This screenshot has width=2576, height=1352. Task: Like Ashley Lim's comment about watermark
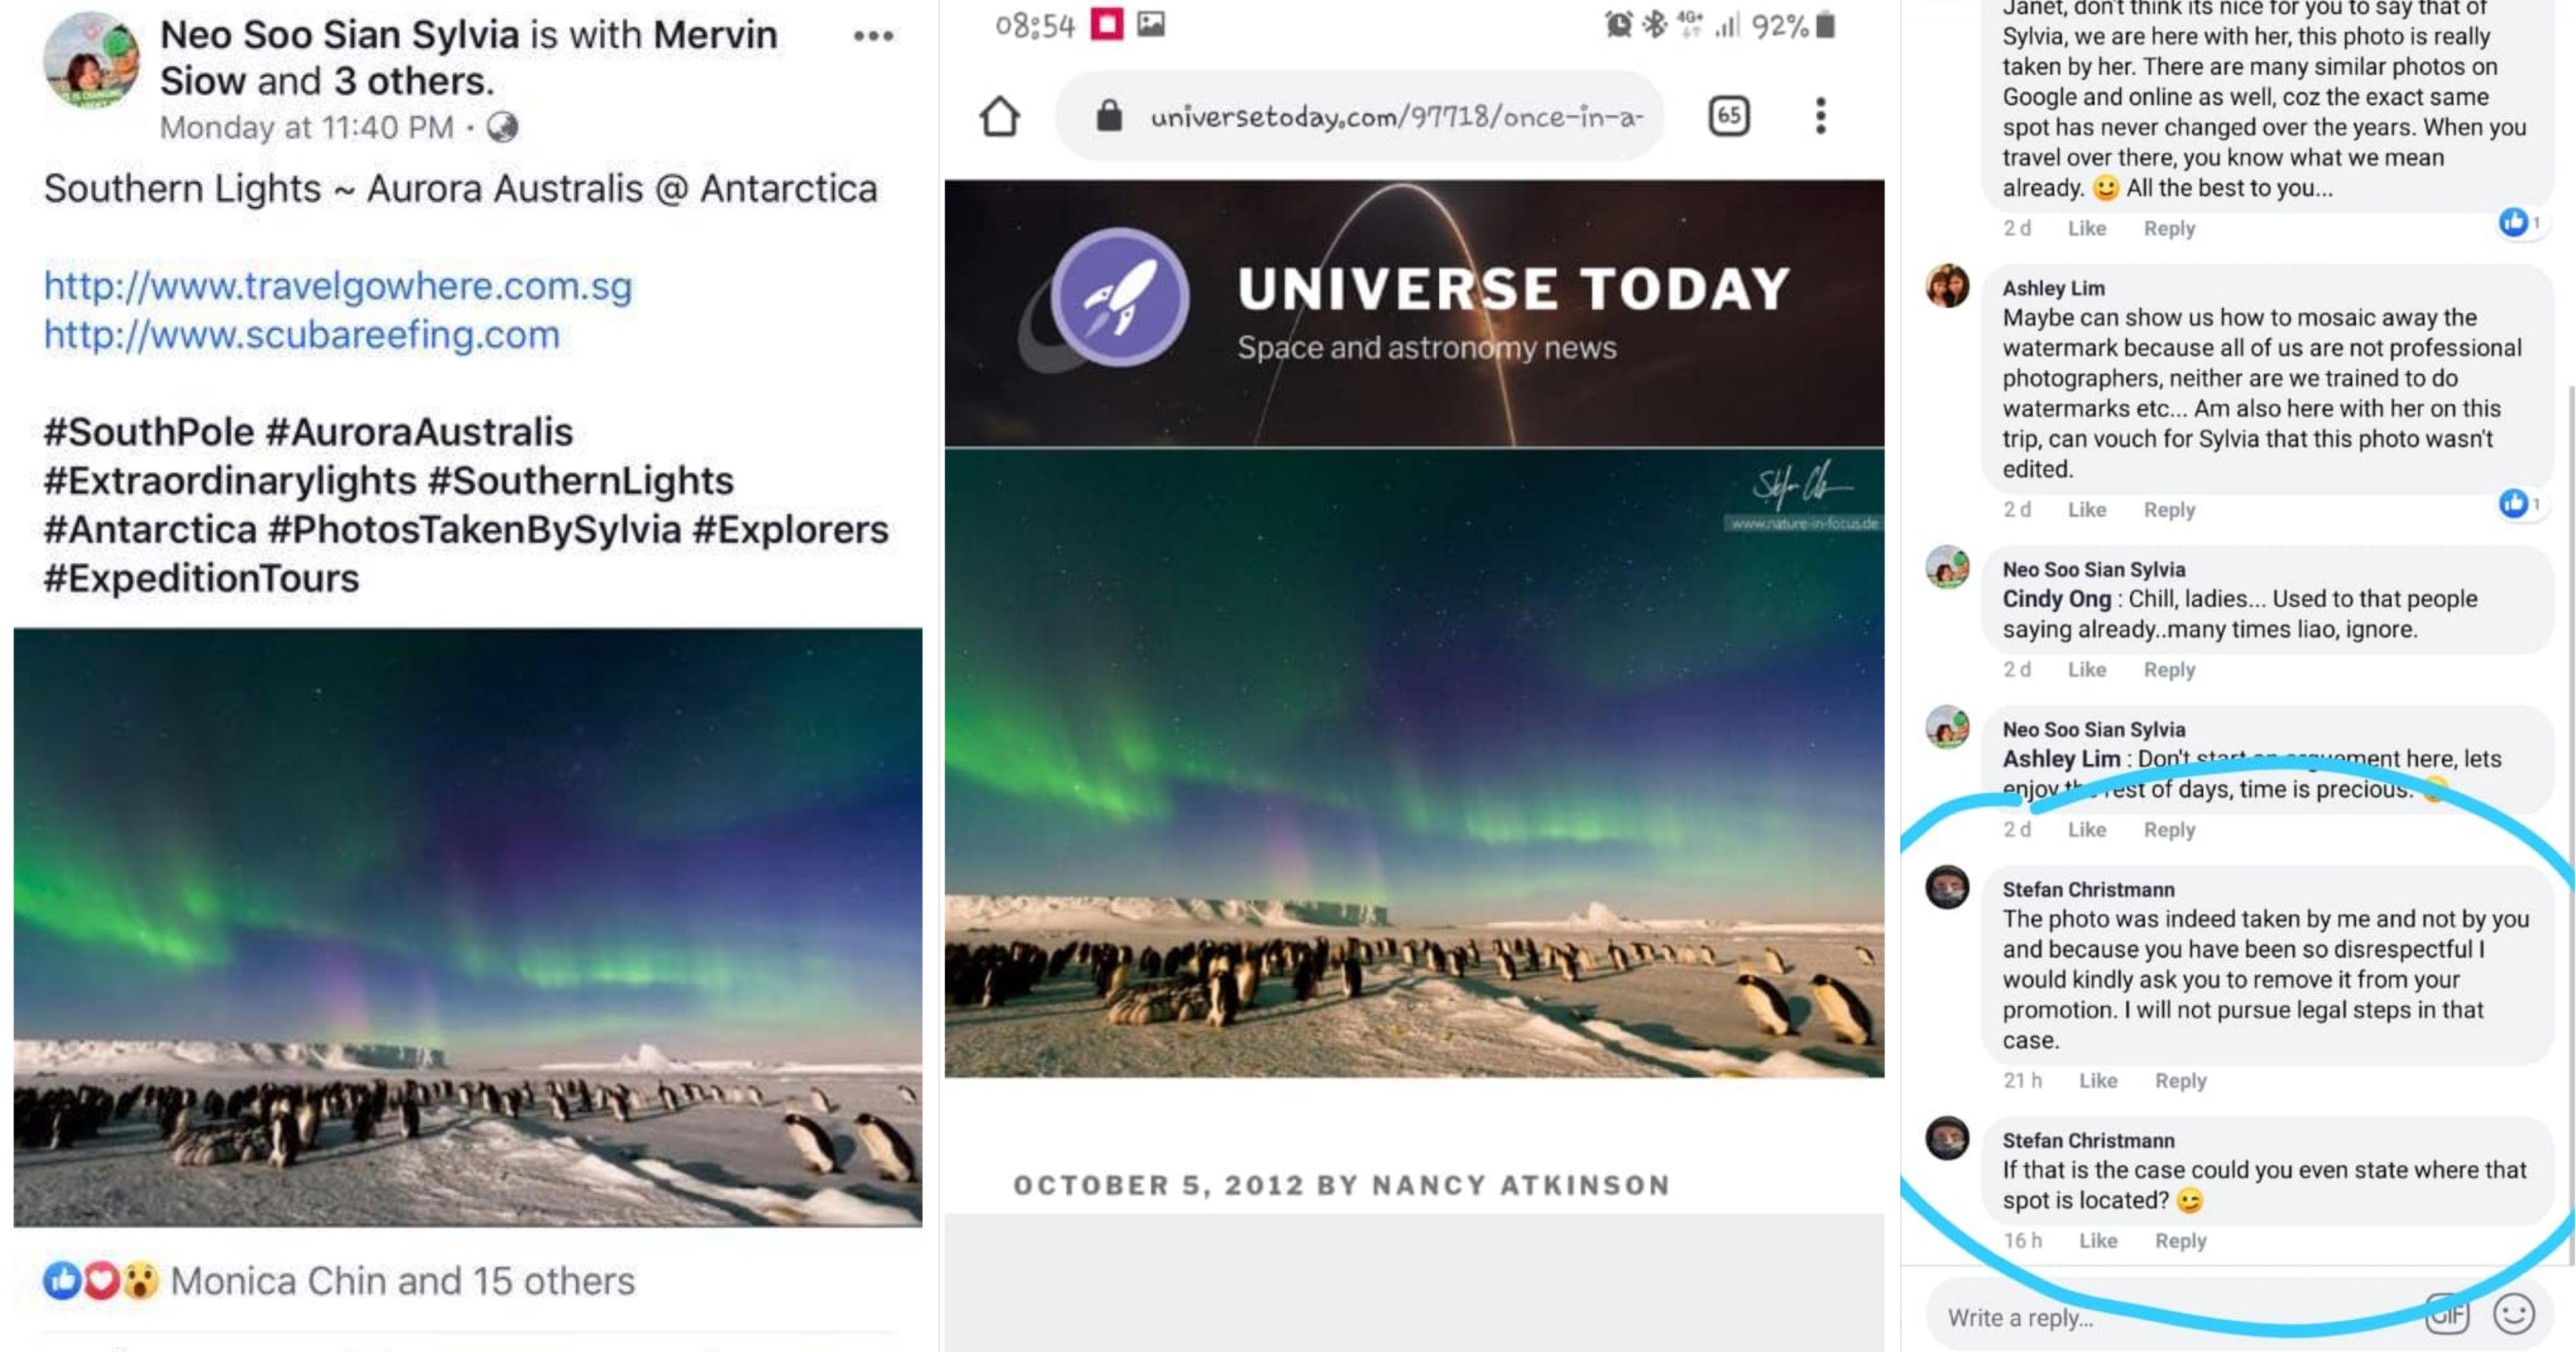click(x=2086, y=510)
